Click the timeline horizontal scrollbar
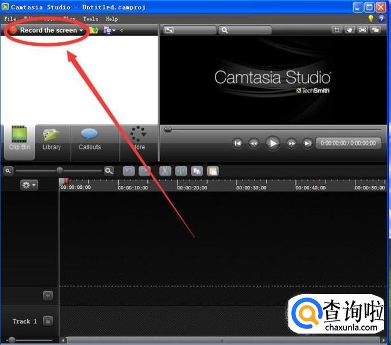 pos(222,340)
